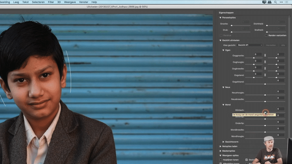Toggle the Pendruk checkbox
The height and width of the screenshot is (164, 292).
coord(221,36)
